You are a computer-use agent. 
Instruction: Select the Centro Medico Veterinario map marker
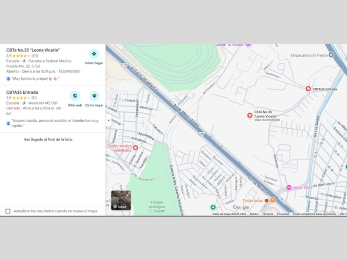[x=136, y=148]
